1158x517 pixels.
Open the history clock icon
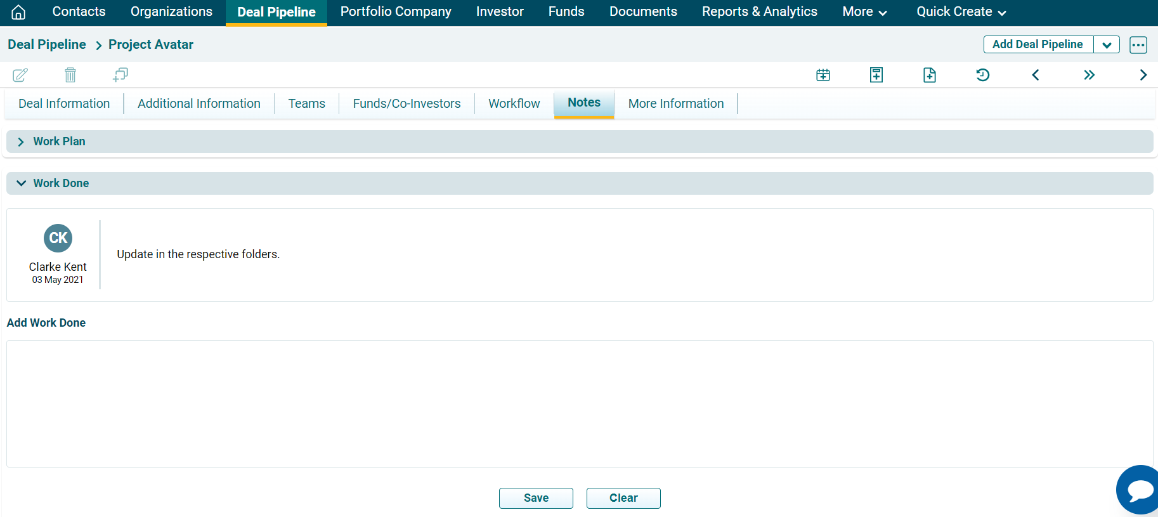[x=982, y=75]
